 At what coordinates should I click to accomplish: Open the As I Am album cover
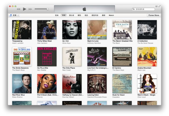tap(72, 30)
